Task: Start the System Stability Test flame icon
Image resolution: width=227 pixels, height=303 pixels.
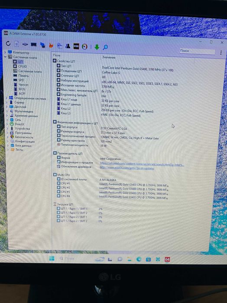Action: pyautogui.click(x=51, y=46)
